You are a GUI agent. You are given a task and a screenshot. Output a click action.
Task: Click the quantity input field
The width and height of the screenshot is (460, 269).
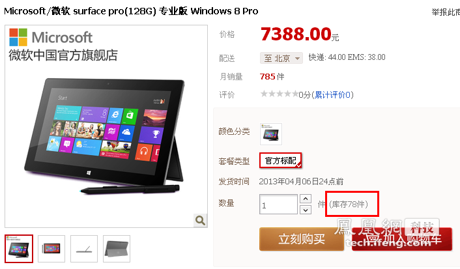pyautogui.click(x=278, y=205)
